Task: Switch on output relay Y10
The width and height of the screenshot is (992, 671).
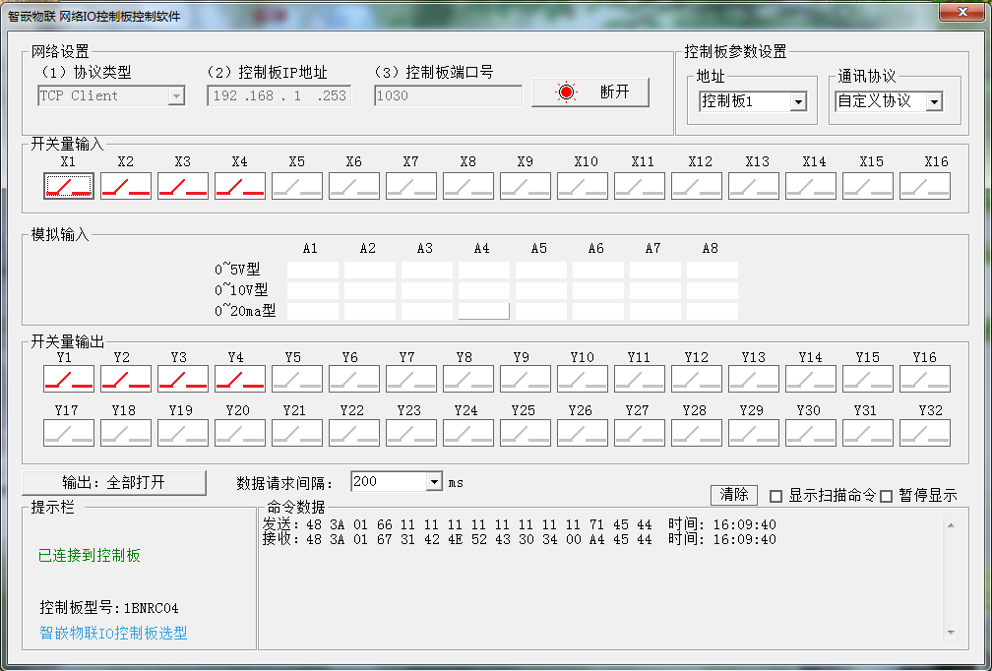Action: 582,379
